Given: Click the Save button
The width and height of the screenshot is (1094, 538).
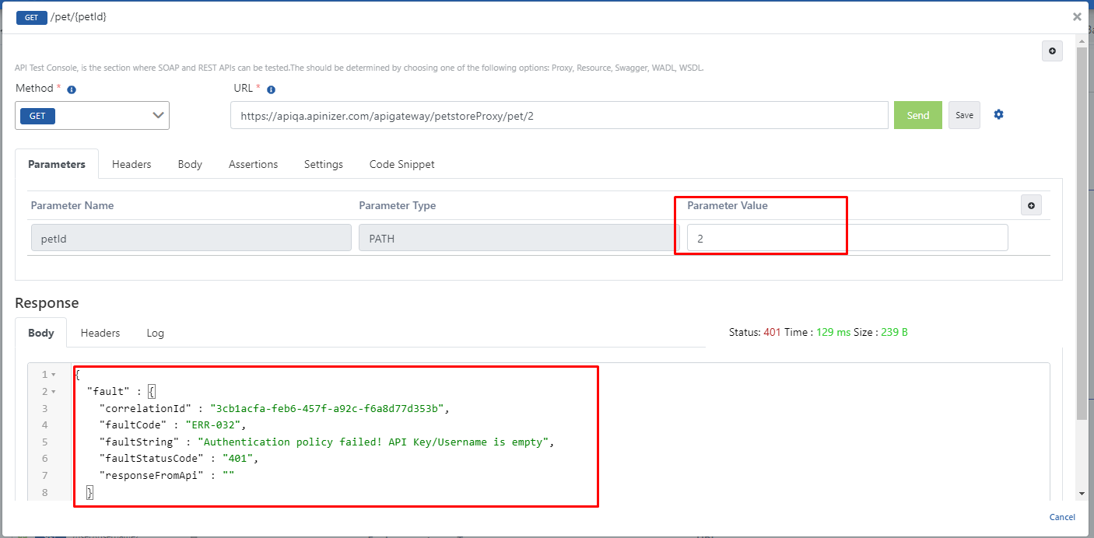Looking at the screenshot, I should tap(964, 115).
